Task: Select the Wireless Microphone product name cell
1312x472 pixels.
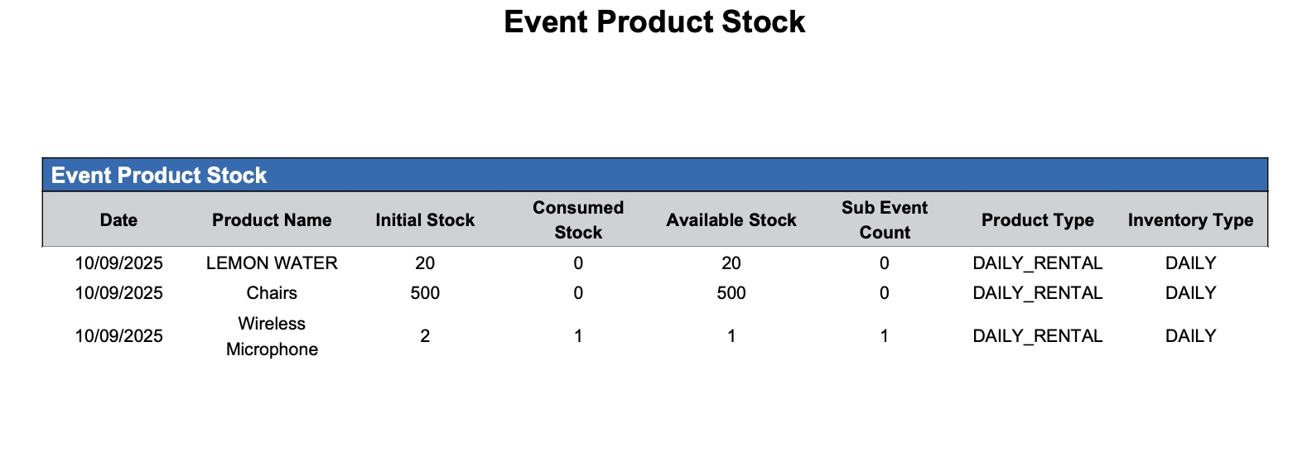Action: [272, 336]
